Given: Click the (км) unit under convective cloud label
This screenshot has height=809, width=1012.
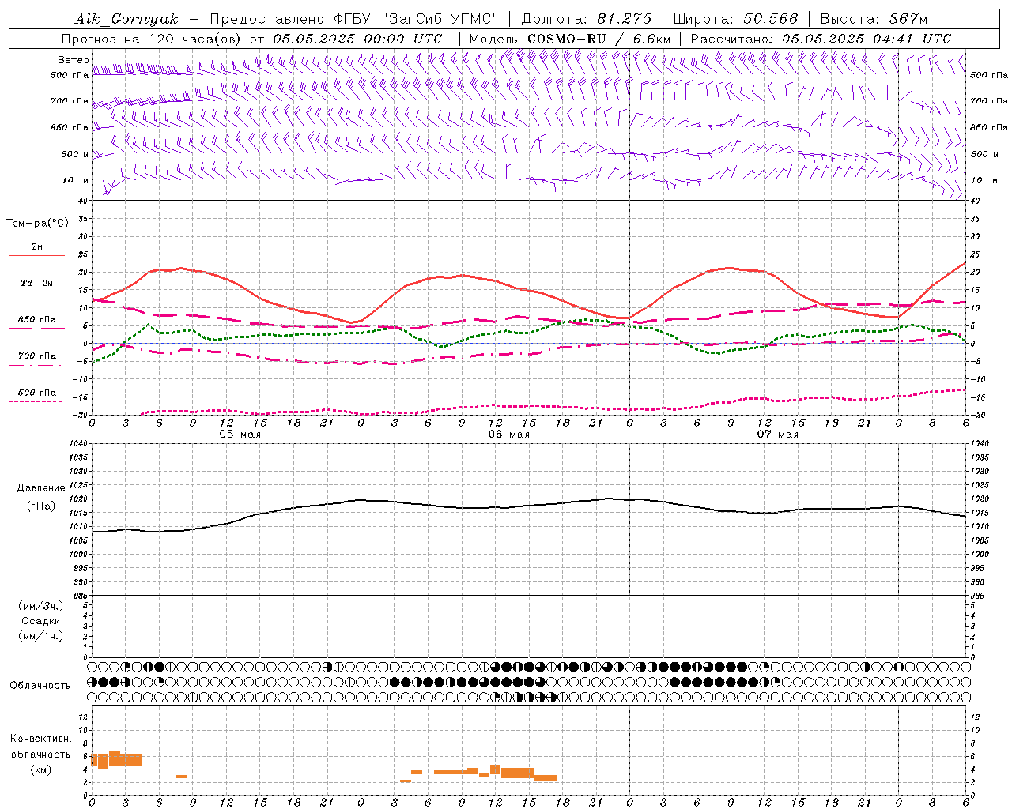Looking at the screenshot, I should (x=40, y=769).
